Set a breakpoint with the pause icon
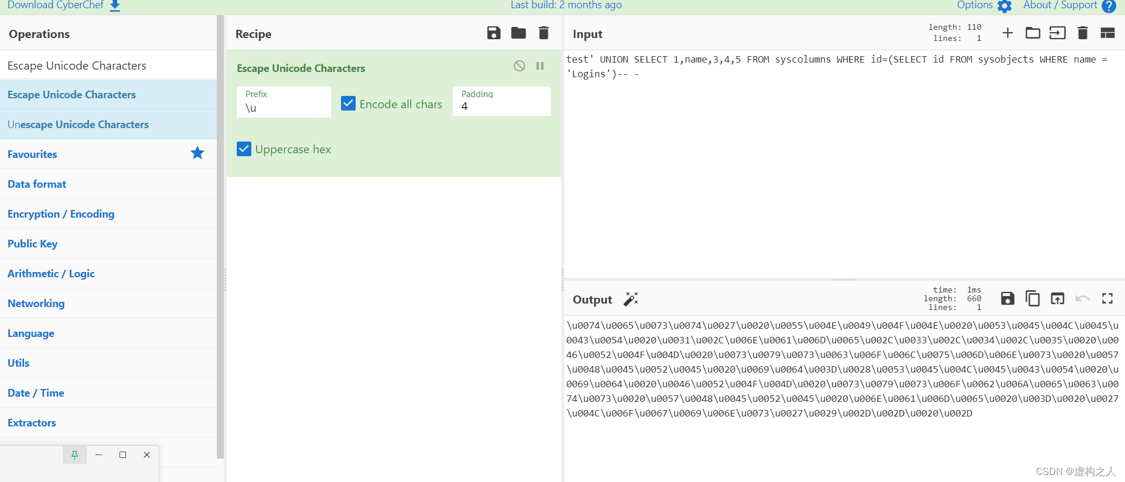The image size is (1125, 482). pos(540,66)
